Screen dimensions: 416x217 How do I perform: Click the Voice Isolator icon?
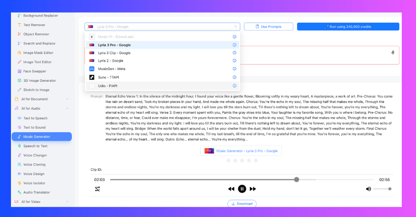click(19, 183)
